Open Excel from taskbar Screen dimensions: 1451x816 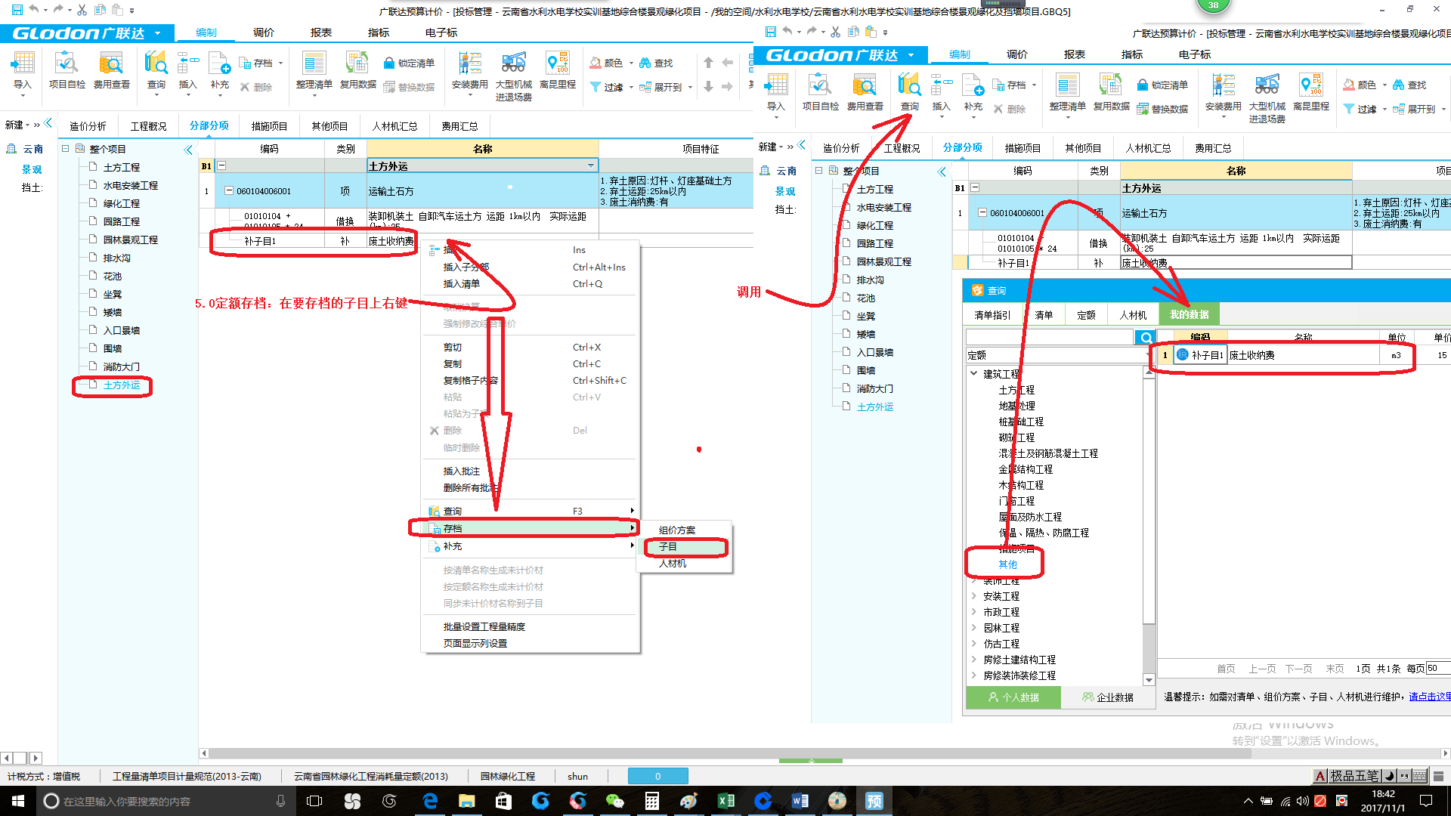click(x=725, y=801)
